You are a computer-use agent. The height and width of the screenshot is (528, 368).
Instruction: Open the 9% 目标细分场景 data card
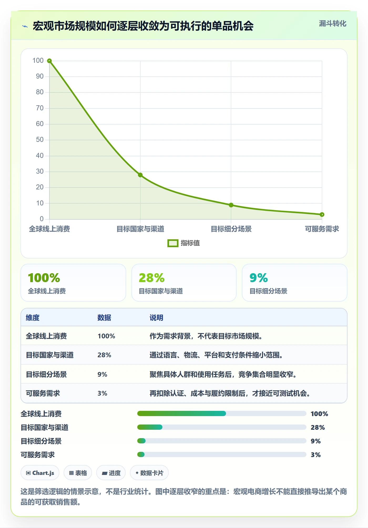(295, 283)
